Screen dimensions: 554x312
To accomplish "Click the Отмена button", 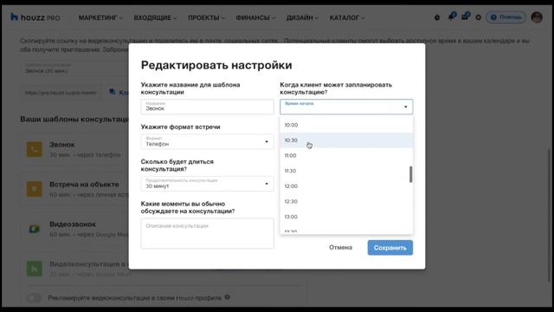I will coord(340,248).
